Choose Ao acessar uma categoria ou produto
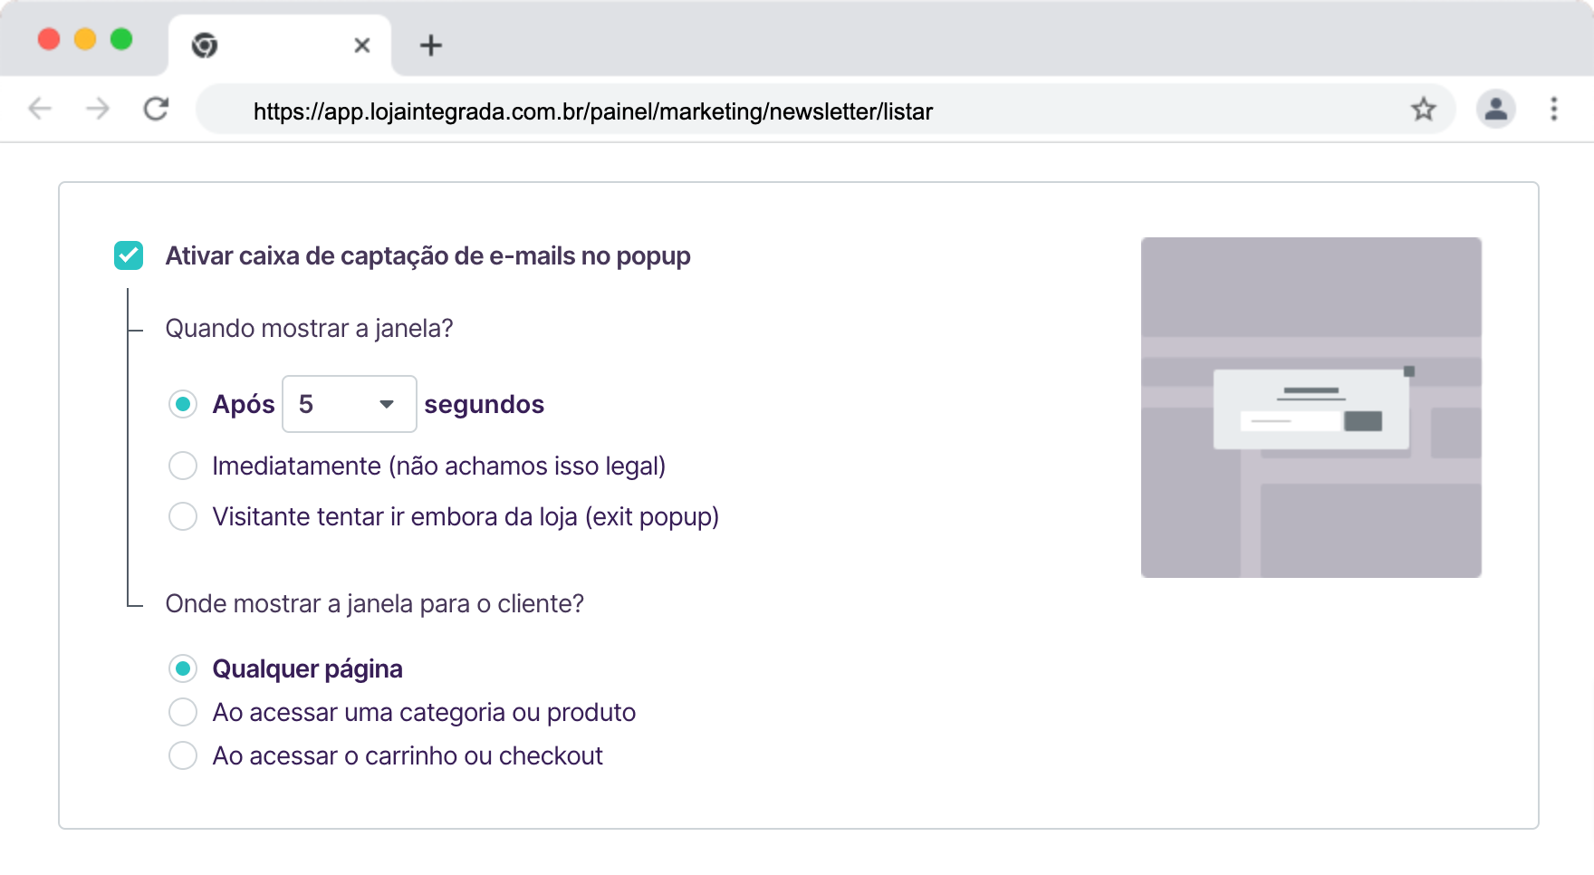This screenshot has height=875, width=1594. tap(183, 712)
